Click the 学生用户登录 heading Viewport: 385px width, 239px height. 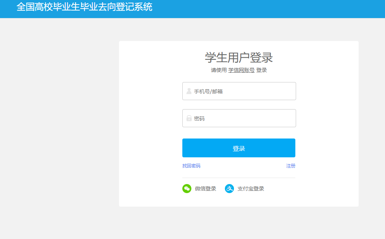(x=239, y=58)
